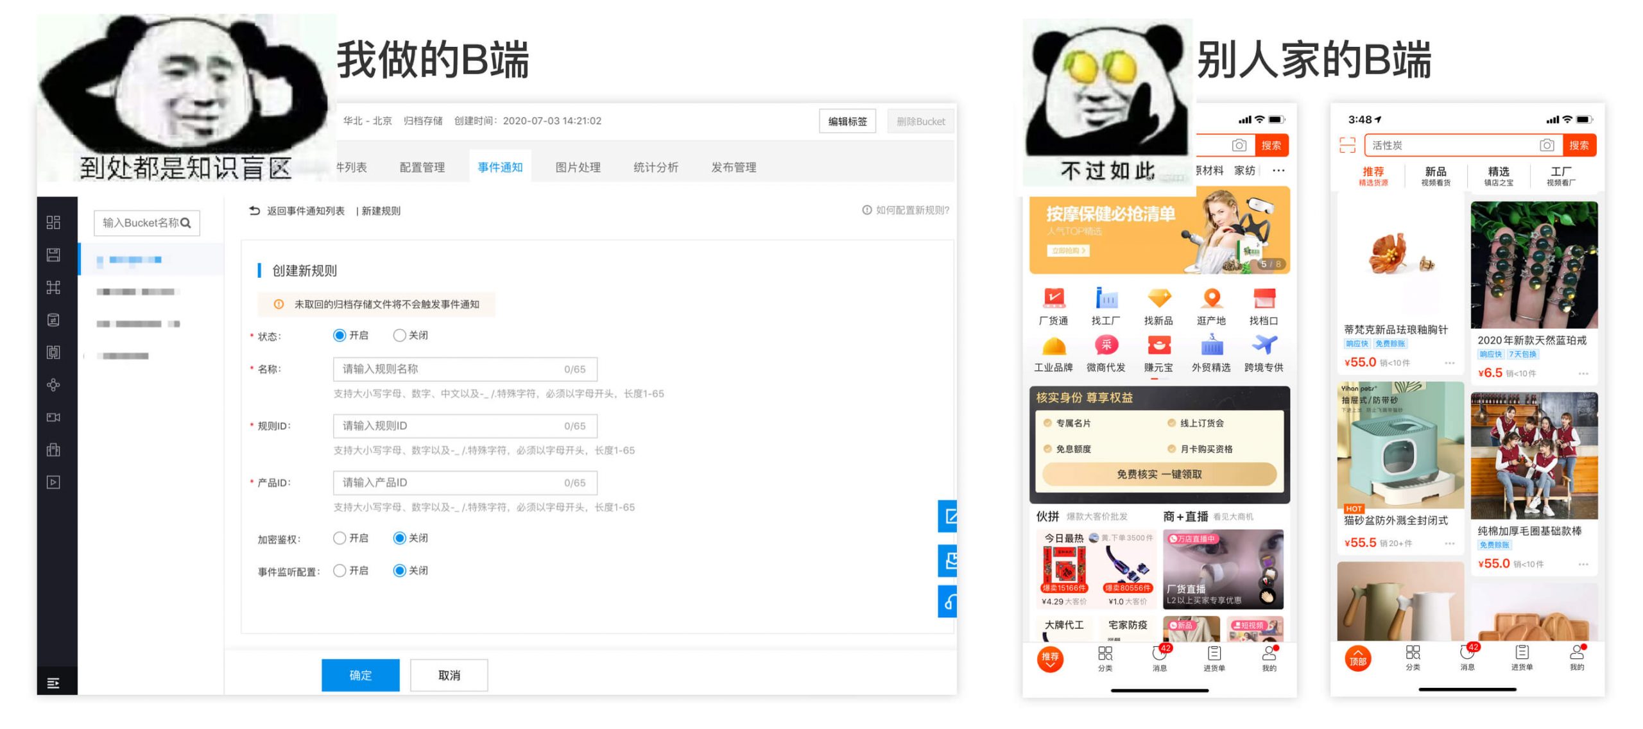This screenshot has width=1643, height=729.
Task: Open 如何配置新规则? help link
Action: click(906, 210)
